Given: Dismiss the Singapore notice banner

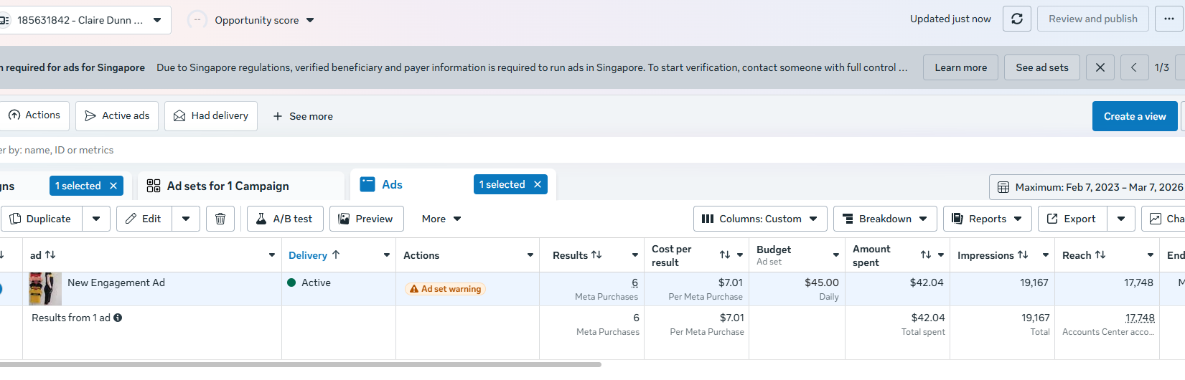Looking at the screenshot, I should click(x=1100, y=67).
